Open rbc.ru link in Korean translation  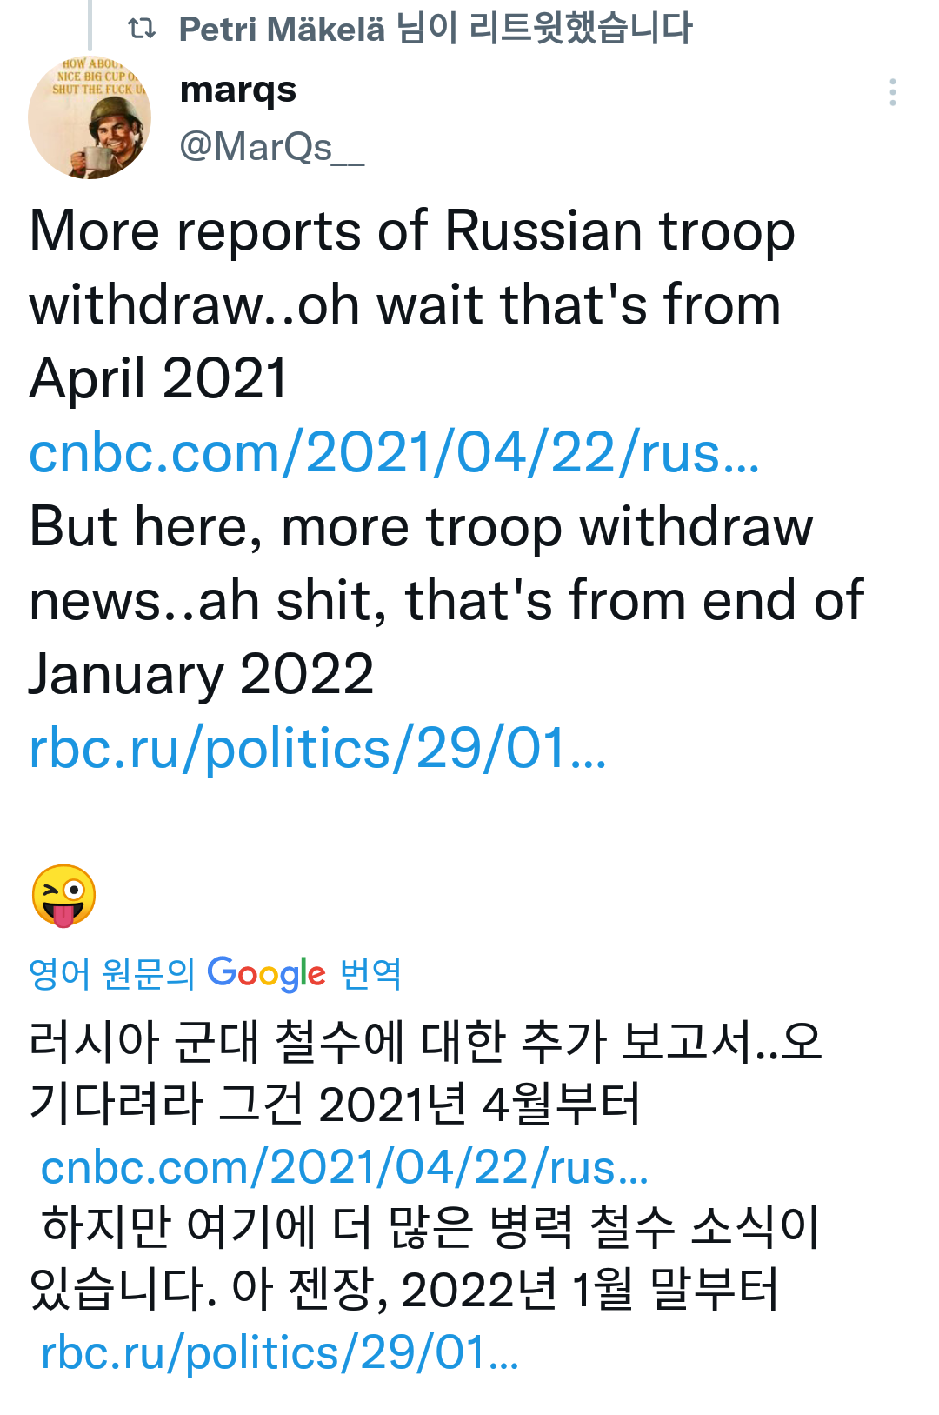coord(280,1352)
